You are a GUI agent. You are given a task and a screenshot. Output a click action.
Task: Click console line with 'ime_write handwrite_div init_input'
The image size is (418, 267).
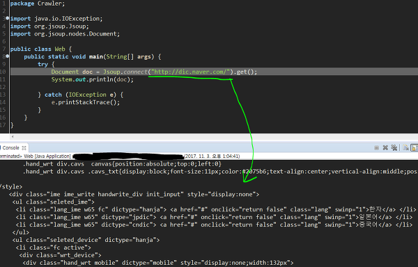click(x=134, y=195)
